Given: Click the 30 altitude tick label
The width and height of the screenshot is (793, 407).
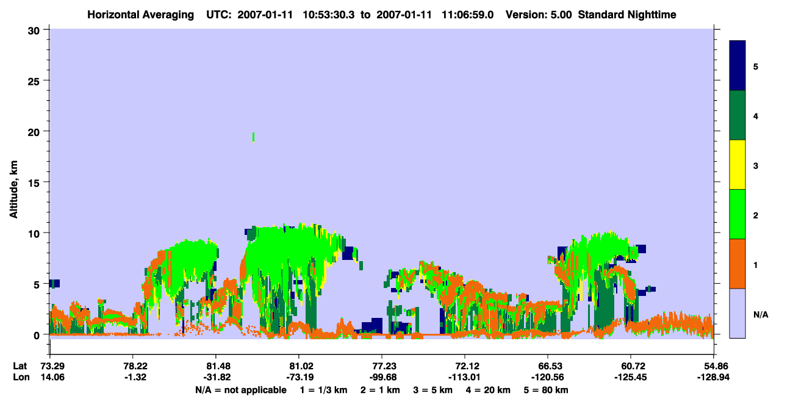Looking at the screenshot, I should [36, 30].
